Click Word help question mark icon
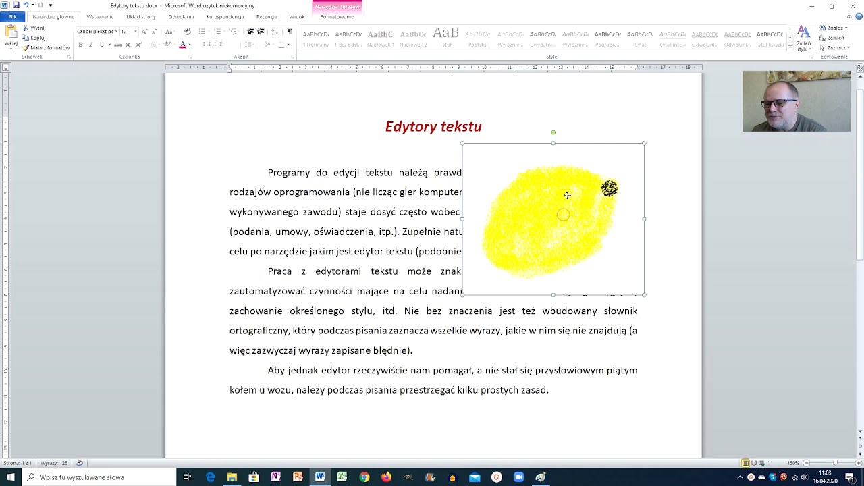The height and width of the screenshot is (486, 864). coord(859,16)
